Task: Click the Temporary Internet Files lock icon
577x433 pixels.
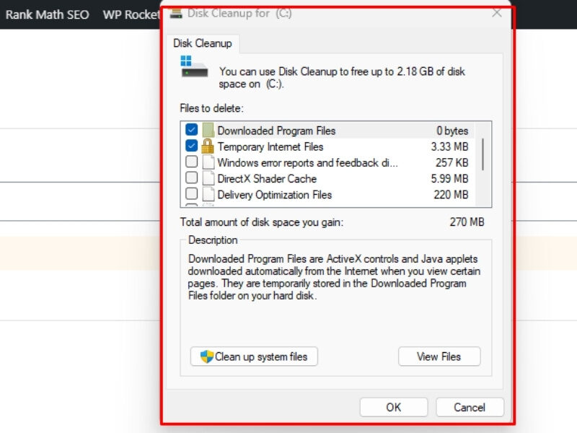Action: point(208,146)
